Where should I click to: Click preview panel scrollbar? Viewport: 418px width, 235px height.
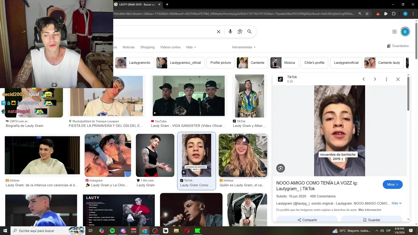(408, 94)
